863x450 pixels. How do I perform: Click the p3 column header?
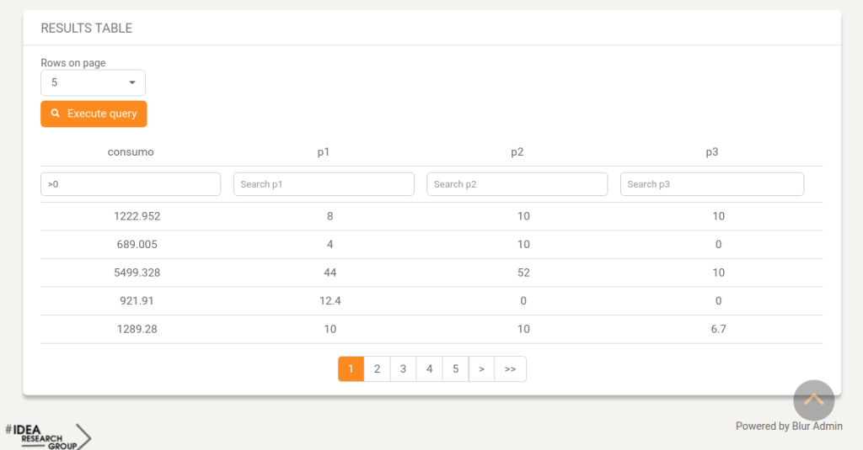[711, 152]
